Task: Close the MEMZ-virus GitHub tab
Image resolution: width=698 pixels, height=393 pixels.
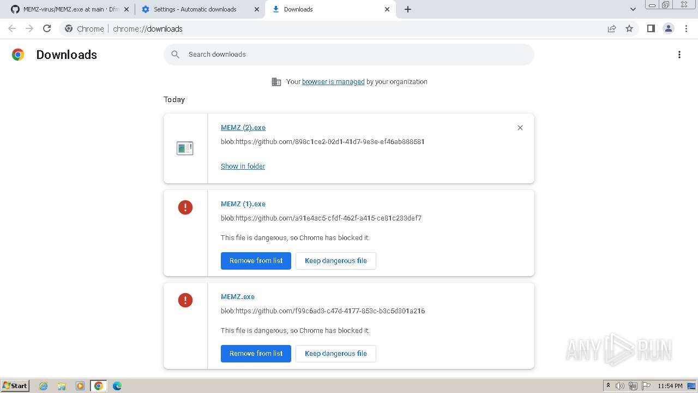Action: (125, 9)
